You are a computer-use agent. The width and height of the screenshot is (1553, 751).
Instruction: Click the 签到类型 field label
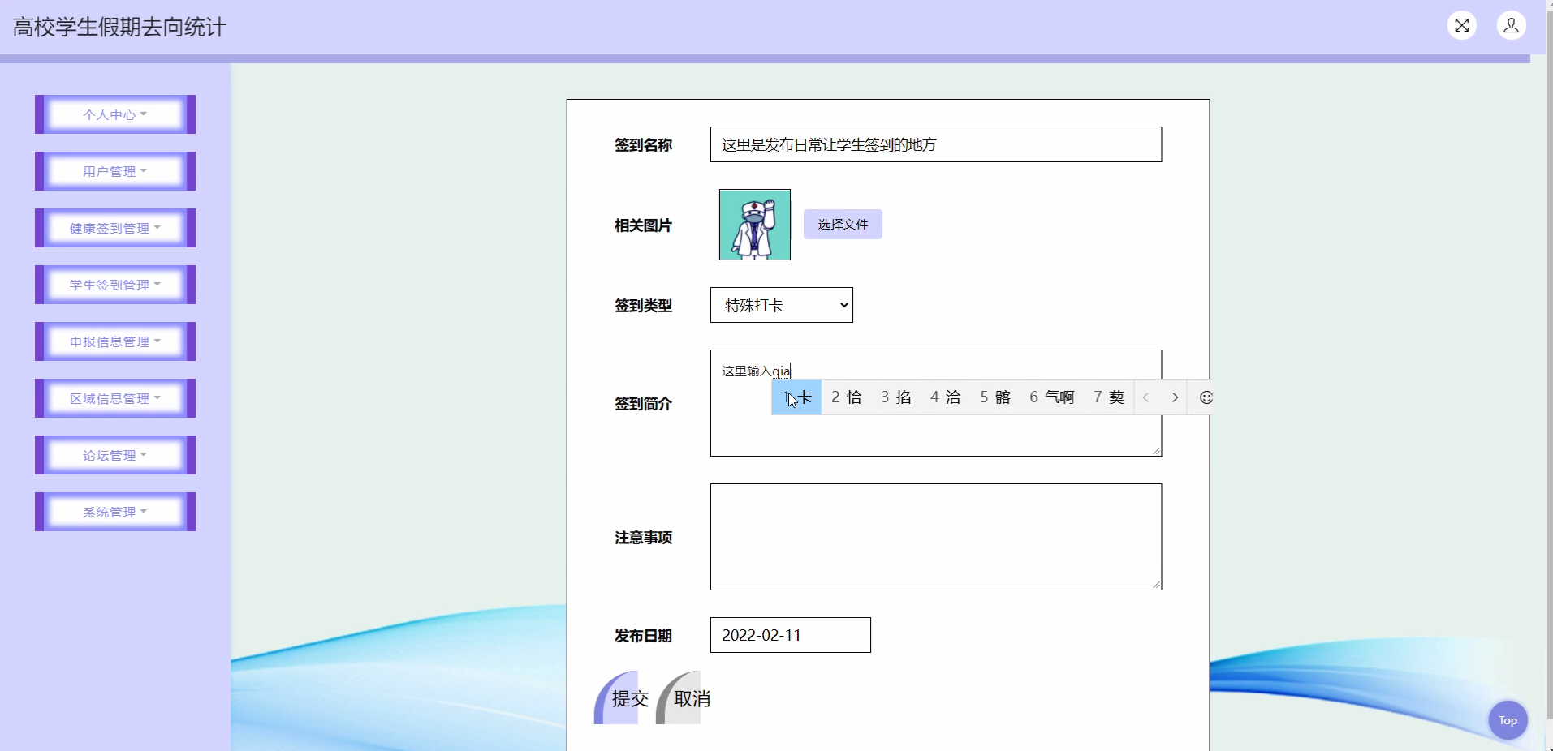(643, 306)
